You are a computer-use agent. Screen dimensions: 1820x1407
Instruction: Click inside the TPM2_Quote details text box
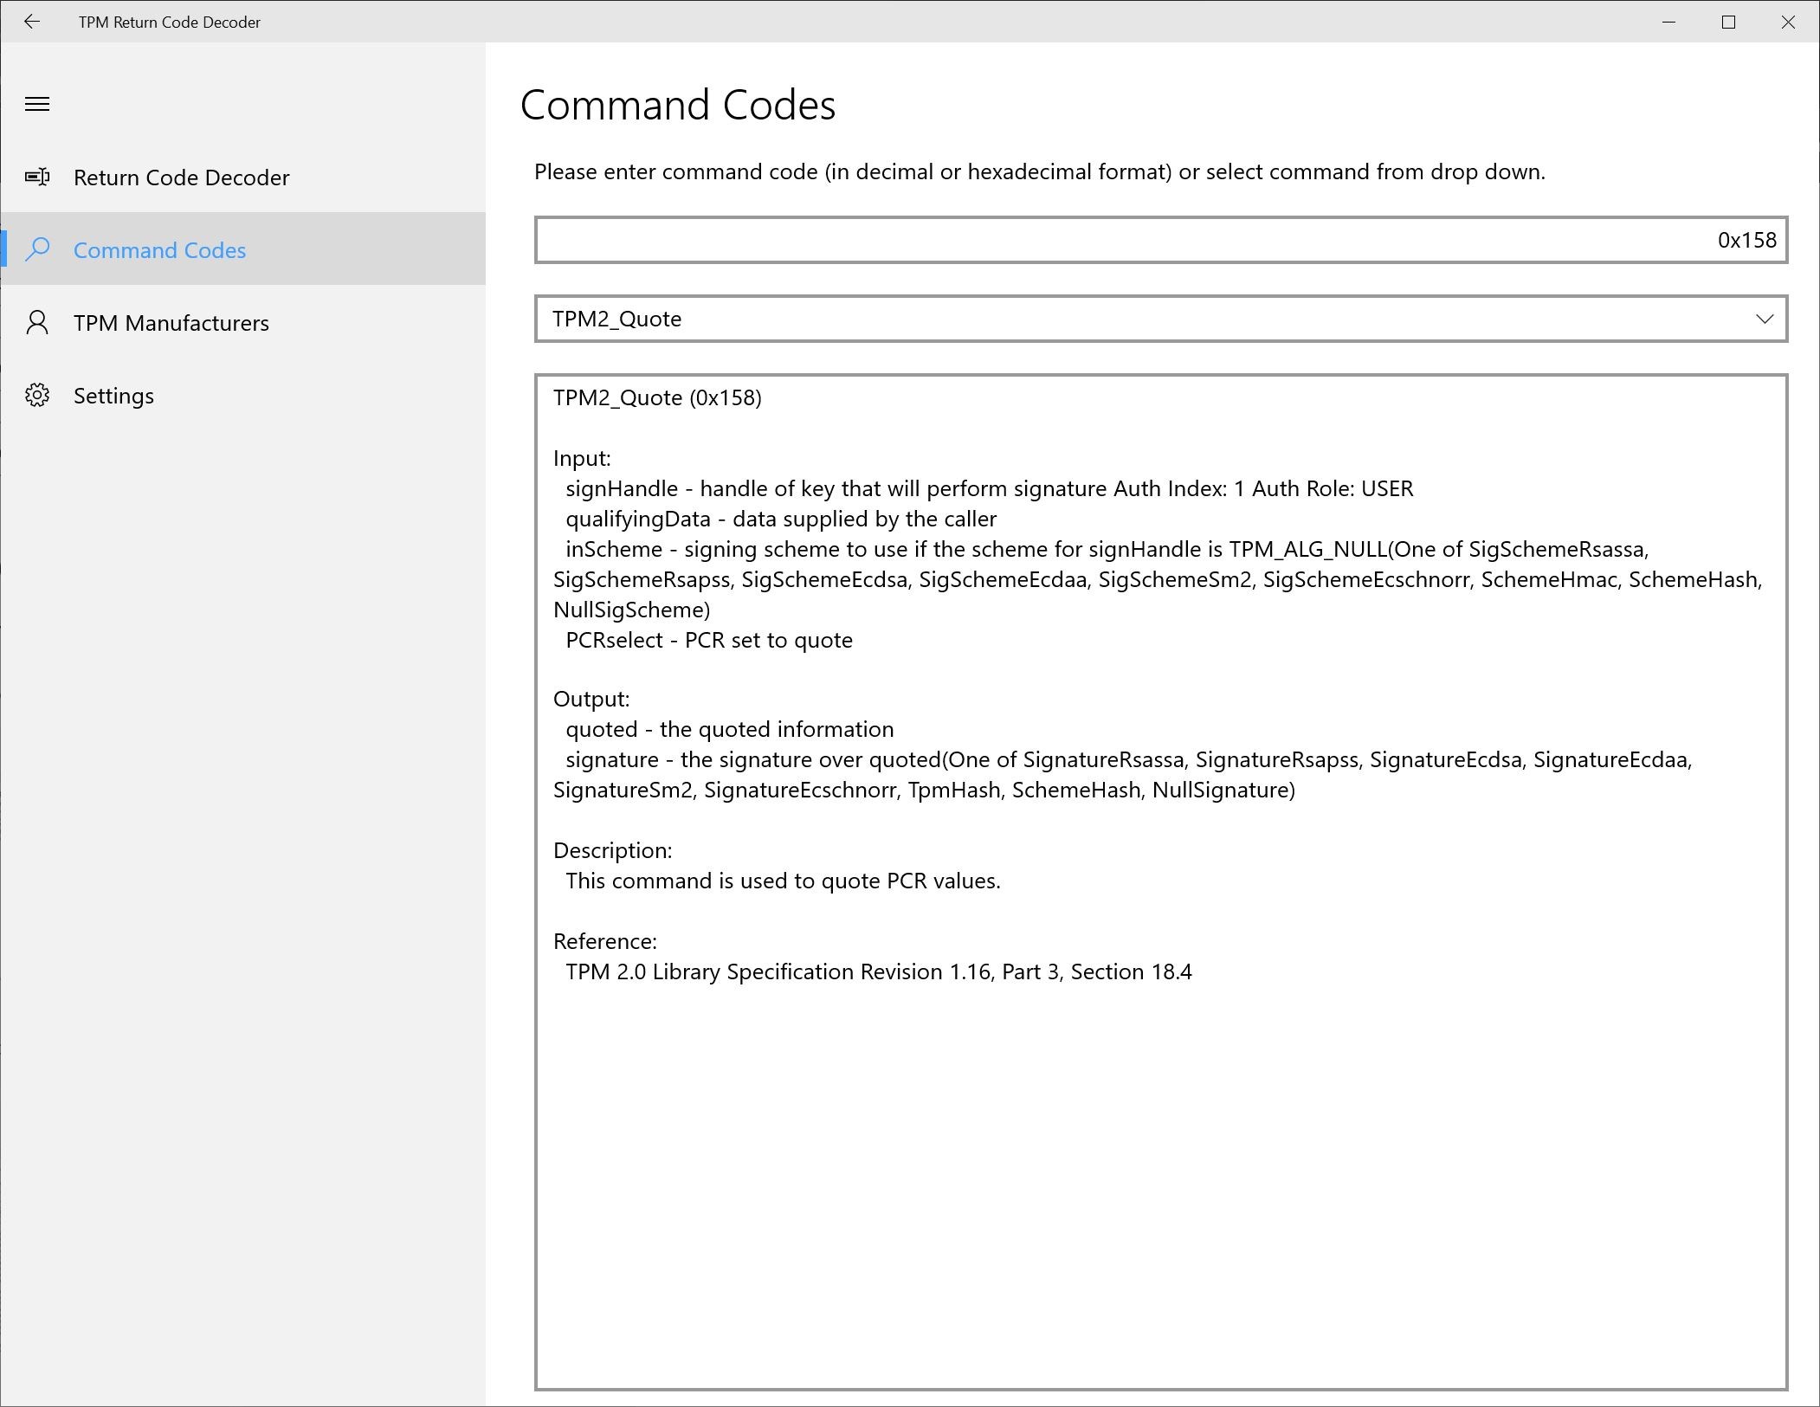(x=1160, y=1169)
